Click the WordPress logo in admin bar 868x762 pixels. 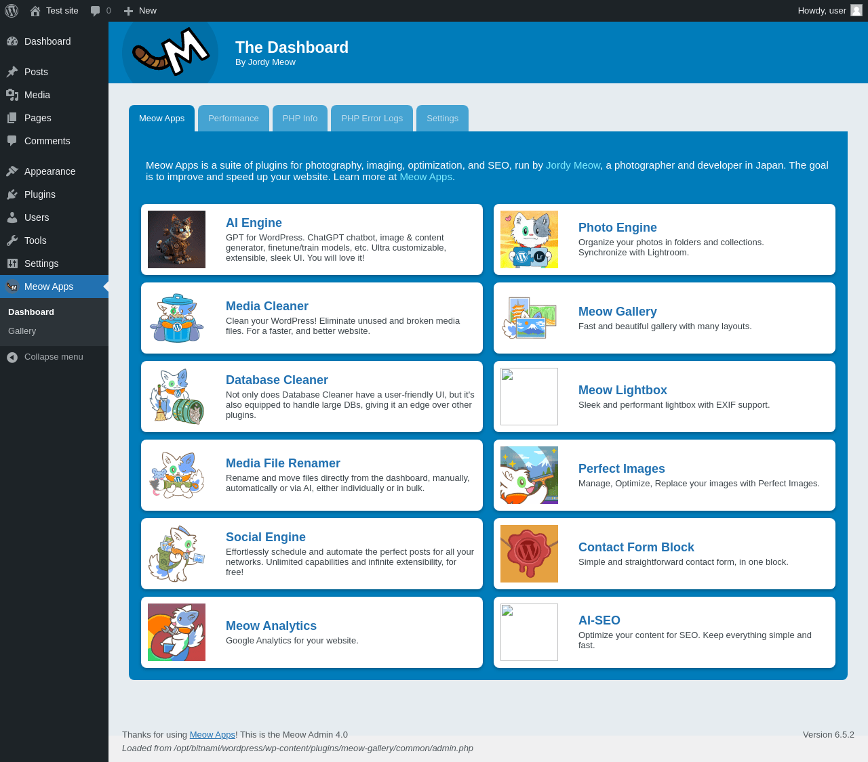click(12, 11)
